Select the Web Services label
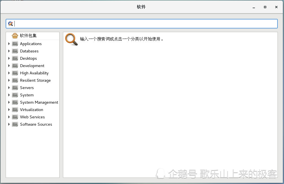This screenshot has width=284, height=184. click(32, 117)
